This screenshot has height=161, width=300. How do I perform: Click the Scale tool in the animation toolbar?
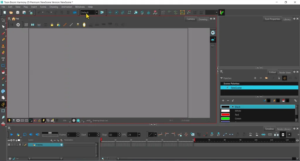123,12
